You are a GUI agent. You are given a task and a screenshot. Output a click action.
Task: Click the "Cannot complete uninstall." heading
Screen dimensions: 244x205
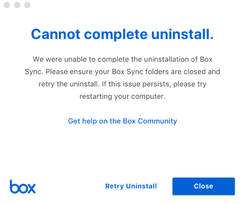[122, 34]
